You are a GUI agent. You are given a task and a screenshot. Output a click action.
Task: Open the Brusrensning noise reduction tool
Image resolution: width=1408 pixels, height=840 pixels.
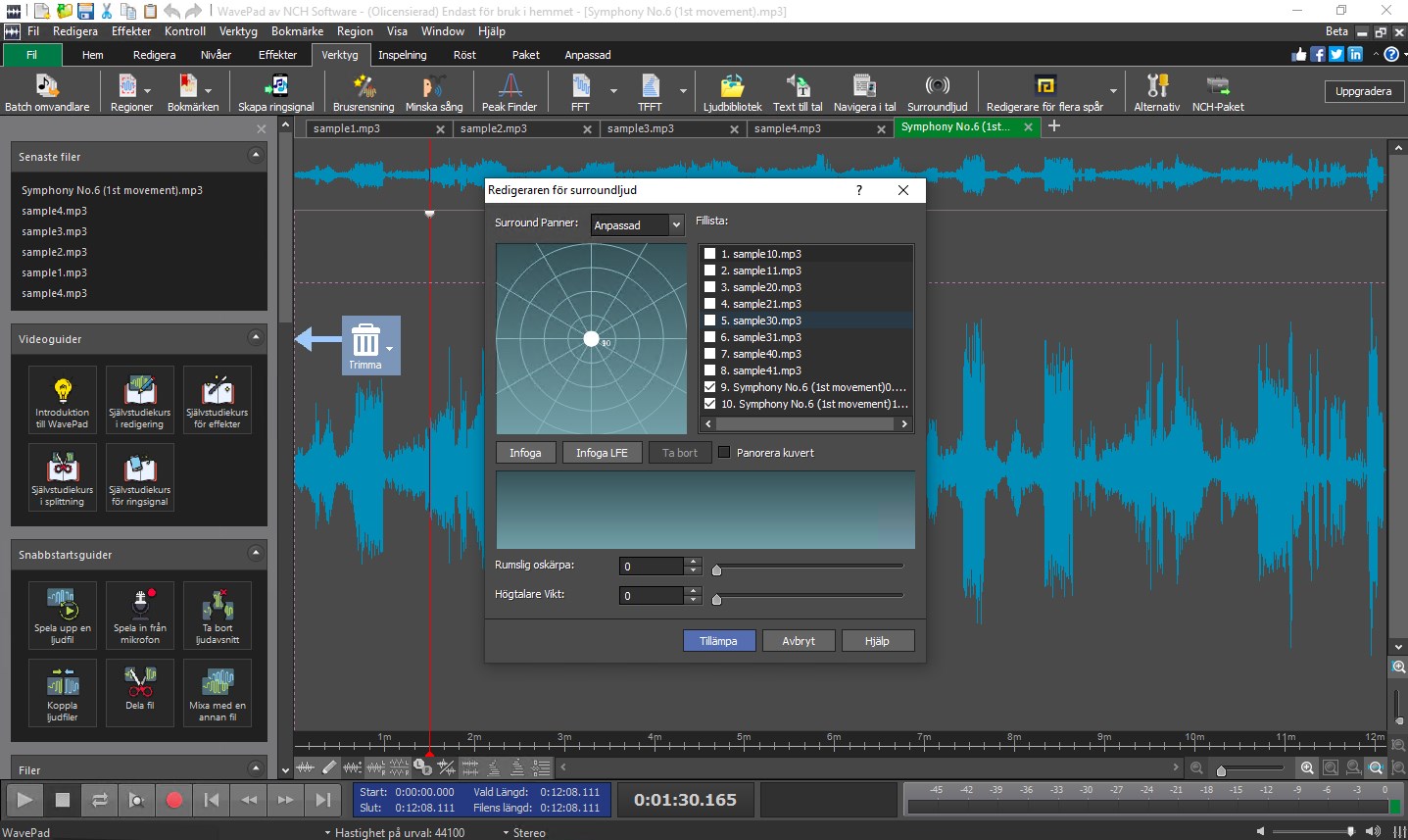(x=363, y=91)
